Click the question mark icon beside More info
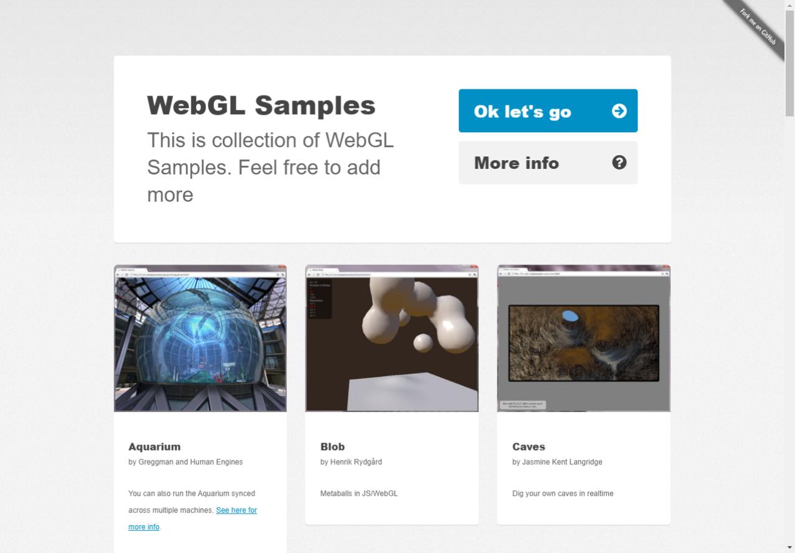 pyautogui.click(x=619, y=163)
